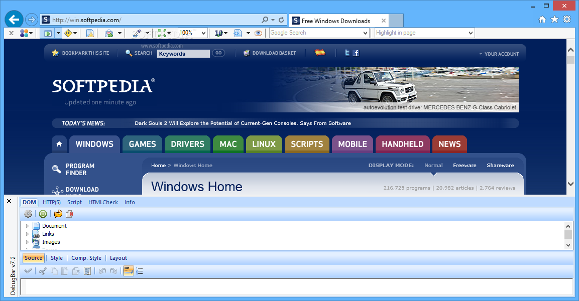Click the Spanish flag language icon
The image size is (579, 301).
point(320,53)
